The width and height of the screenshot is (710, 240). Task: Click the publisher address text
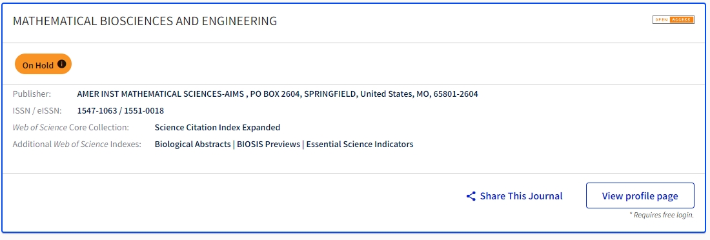point(278,94)
